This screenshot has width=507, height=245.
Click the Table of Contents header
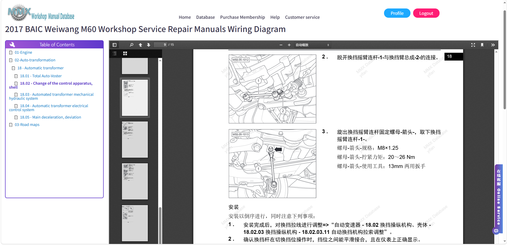pos(54,44)
